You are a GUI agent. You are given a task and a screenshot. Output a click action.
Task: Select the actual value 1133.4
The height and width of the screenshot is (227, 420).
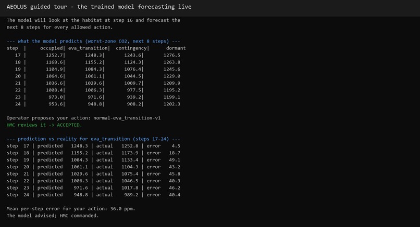130,159
